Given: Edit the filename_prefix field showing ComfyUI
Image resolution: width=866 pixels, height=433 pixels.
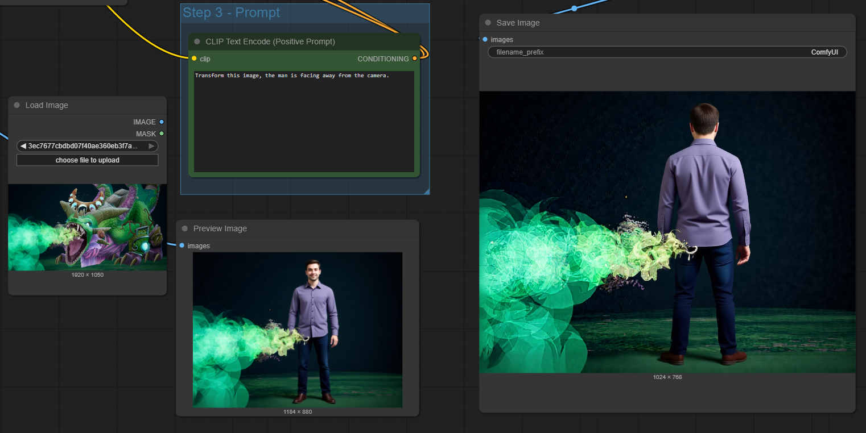Looking at the screenshot, I should click(x=667, y=52).
